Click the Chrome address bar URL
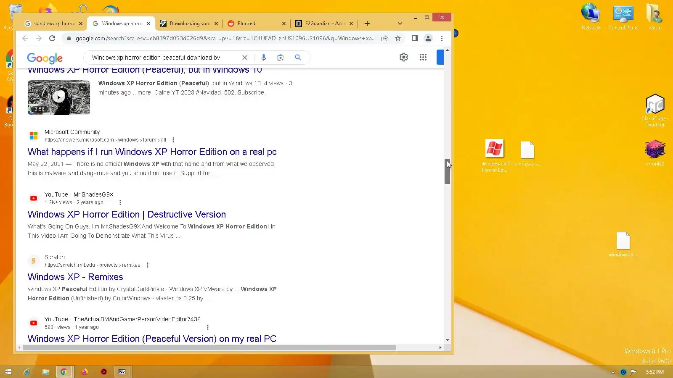Image resolution: width=673 pixels, height=378 pixels. [x=225, y=38]
